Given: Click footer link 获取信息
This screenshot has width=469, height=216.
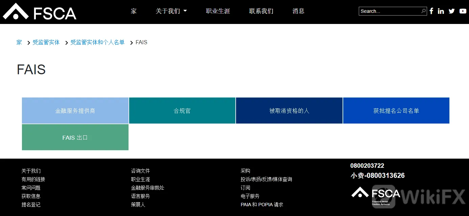Looking at the screenshot, I should click(31, 196).
